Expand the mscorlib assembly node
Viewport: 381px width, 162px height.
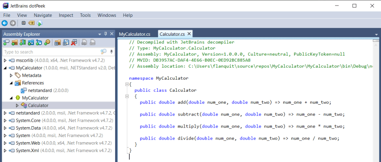[x=5, y=60]
